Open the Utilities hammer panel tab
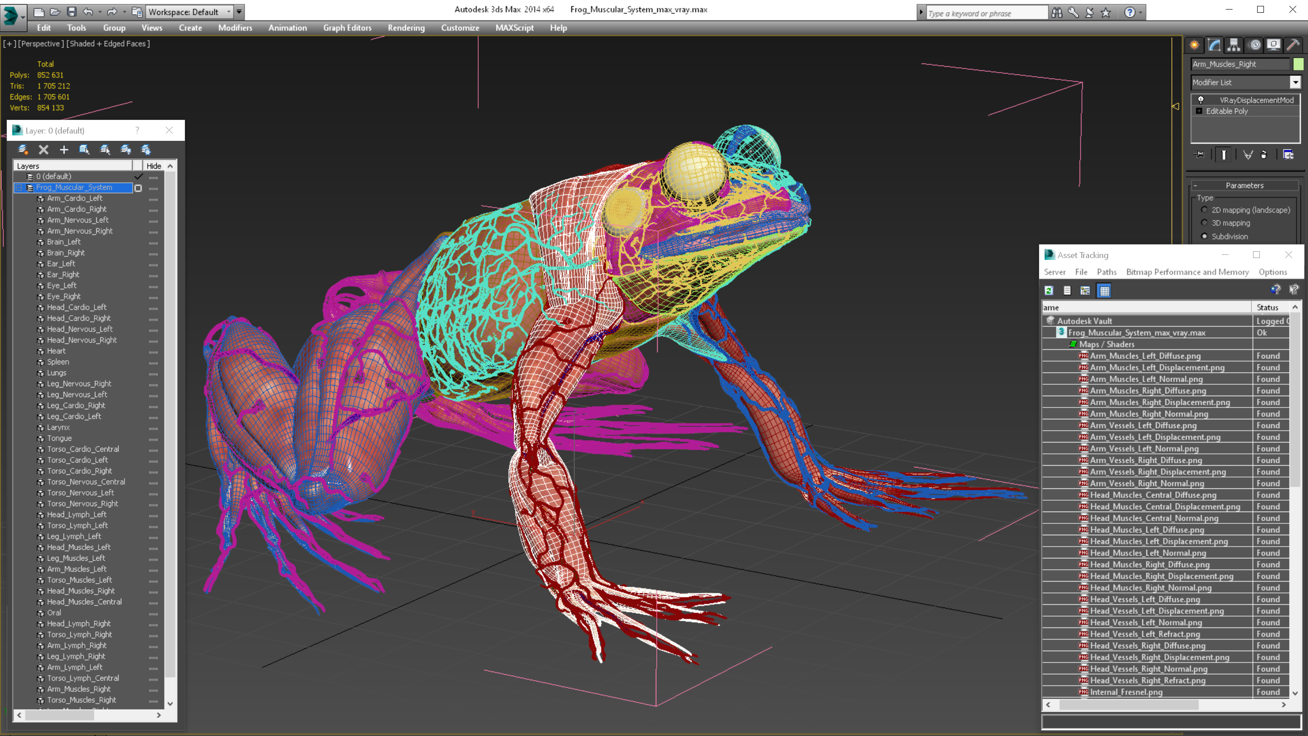Image resolution: width=1308 pixels, height=736 pixels. click(x=1293, y=45)
